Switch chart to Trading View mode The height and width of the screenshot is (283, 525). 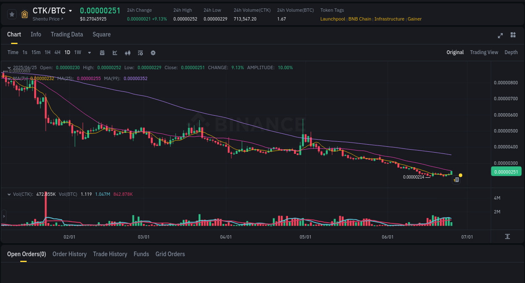[x=484, y=52]
